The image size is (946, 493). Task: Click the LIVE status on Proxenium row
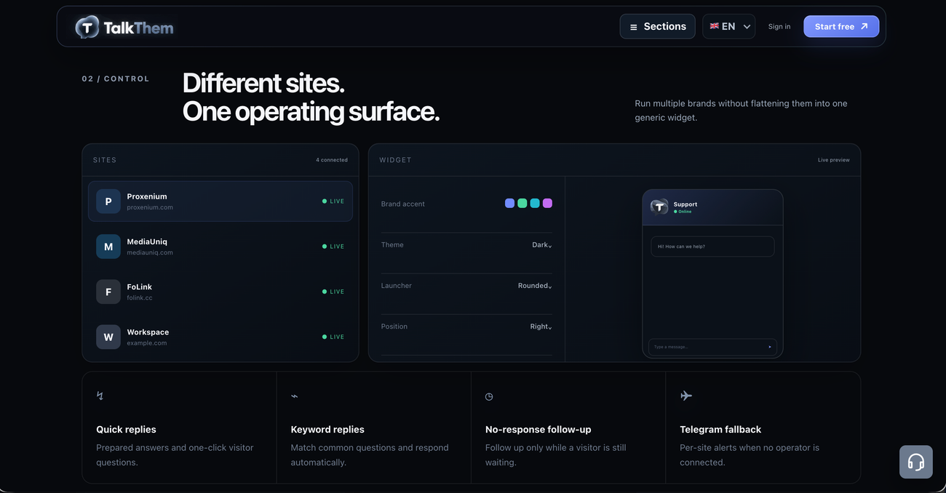pyautogui.click(x=333, y=201)
